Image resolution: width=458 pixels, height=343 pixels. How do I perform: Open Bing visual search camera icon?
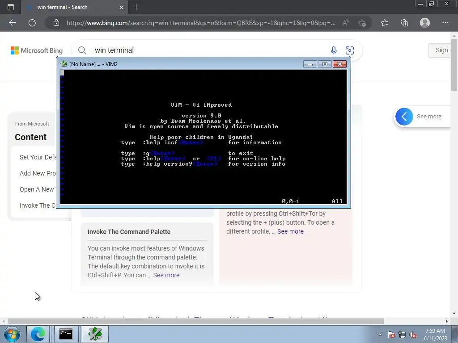(350, 50)
